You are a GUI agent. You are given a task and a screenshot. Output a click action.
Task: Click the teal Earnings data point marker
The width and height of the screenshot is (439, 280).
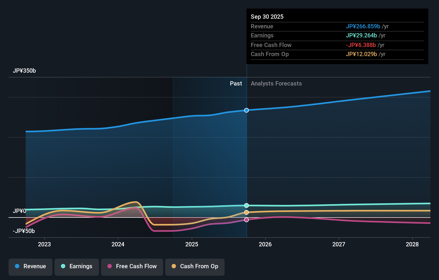click(246, 205)
